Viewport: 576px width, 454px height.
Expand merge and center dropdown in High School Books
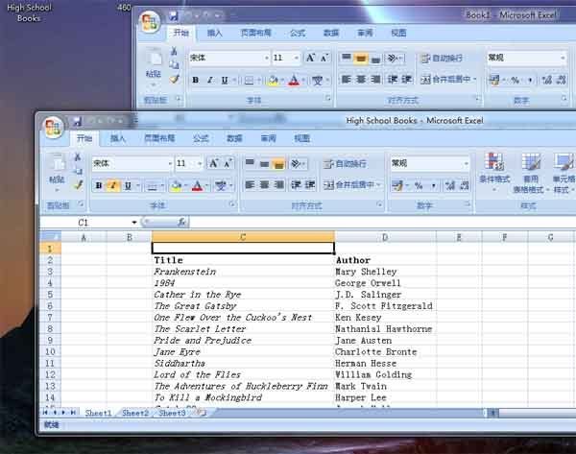tap(379, 185)
